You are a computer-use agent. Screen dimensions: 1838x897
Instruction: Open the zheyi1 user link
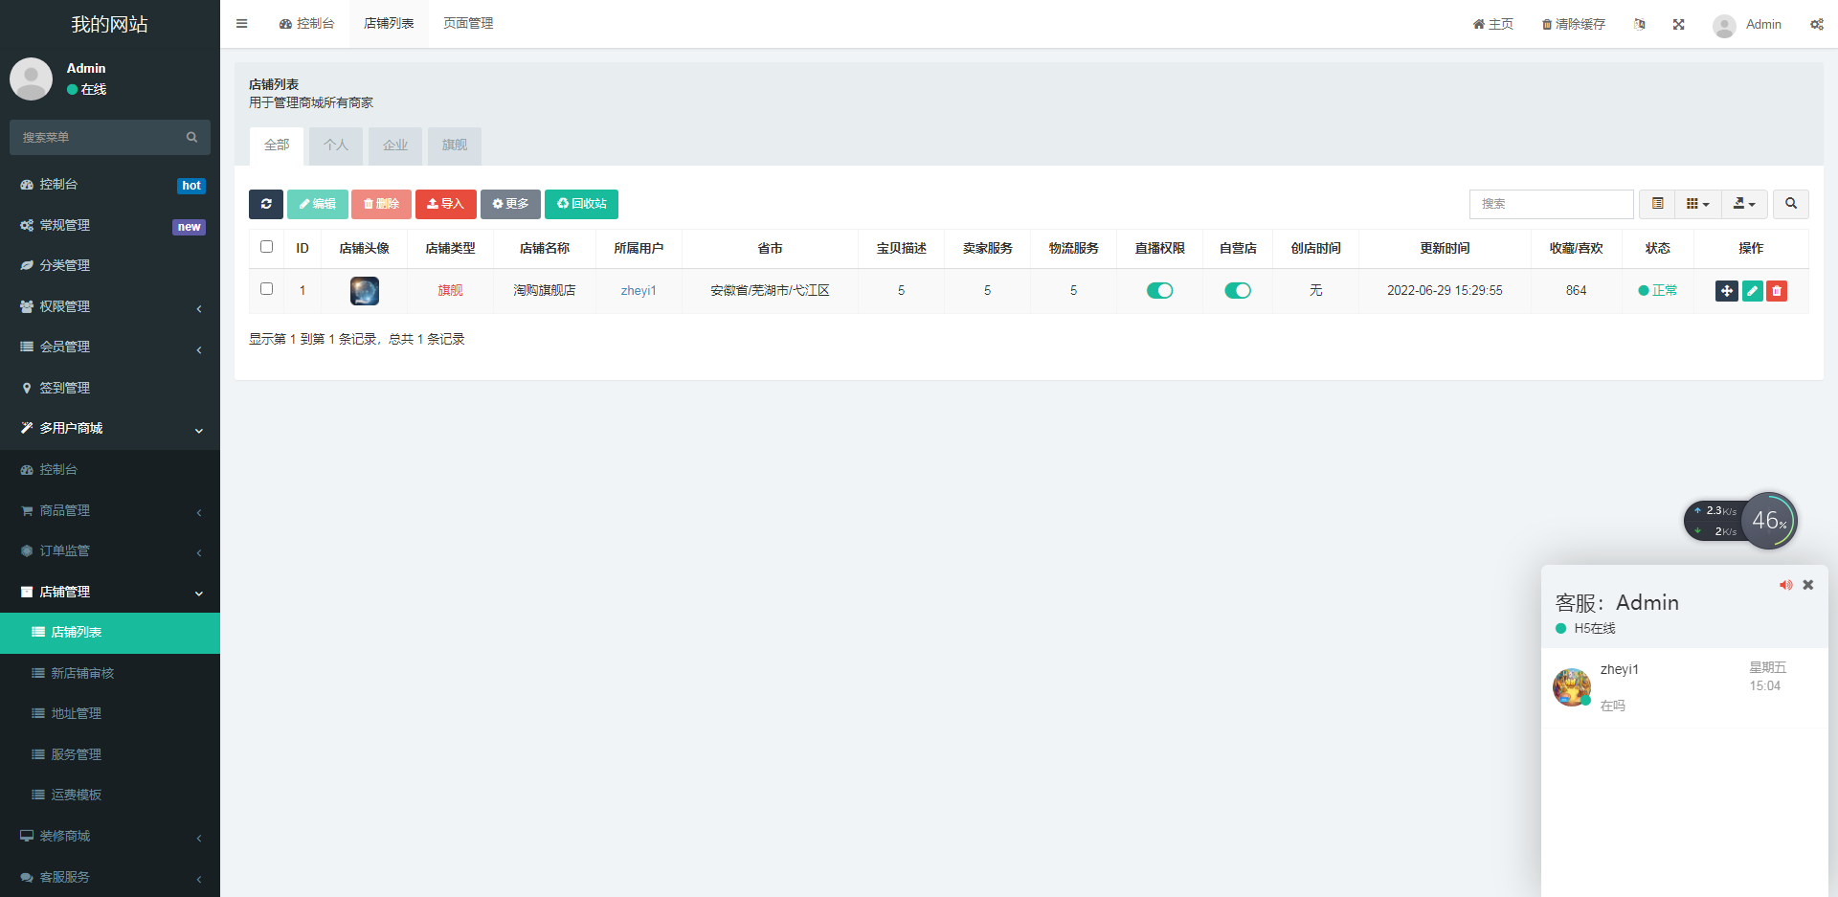click(x=639, y=291)
